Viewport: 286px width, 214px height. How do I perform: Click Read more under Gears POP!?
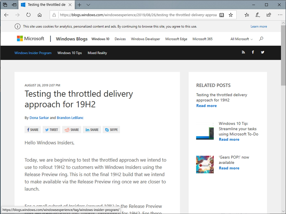229,168
